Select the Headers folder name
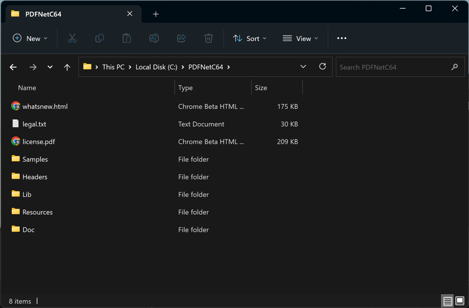 (35, 177)
